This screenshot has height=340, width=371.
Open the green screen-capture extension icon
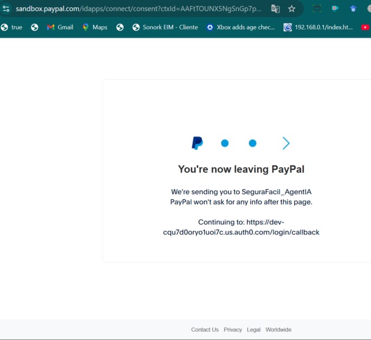pyautogui.click(x=317, y=9)
